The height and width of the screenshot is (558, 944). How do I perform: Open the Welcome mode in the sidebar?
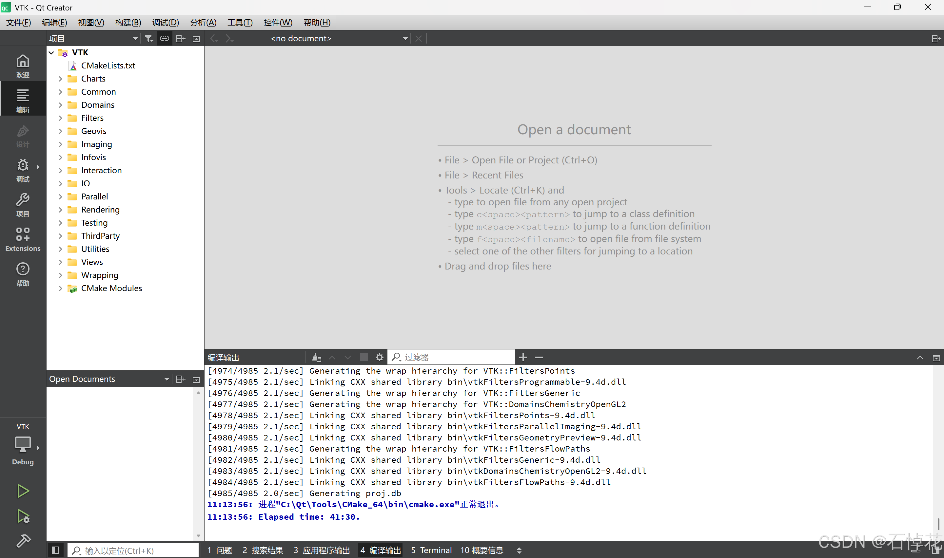(x=23, y=66)
